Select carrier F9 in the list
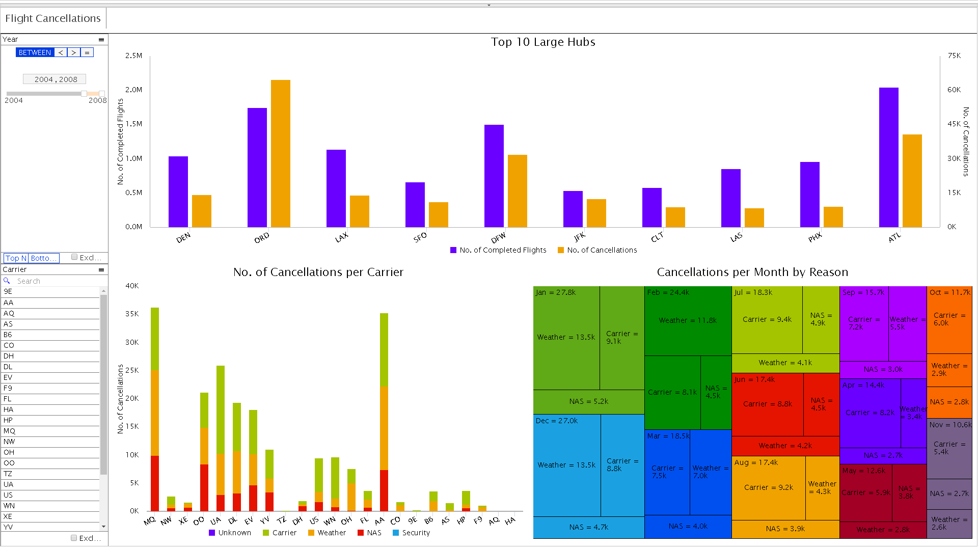The height and width of the screenshot is (550, 978). 50,388
